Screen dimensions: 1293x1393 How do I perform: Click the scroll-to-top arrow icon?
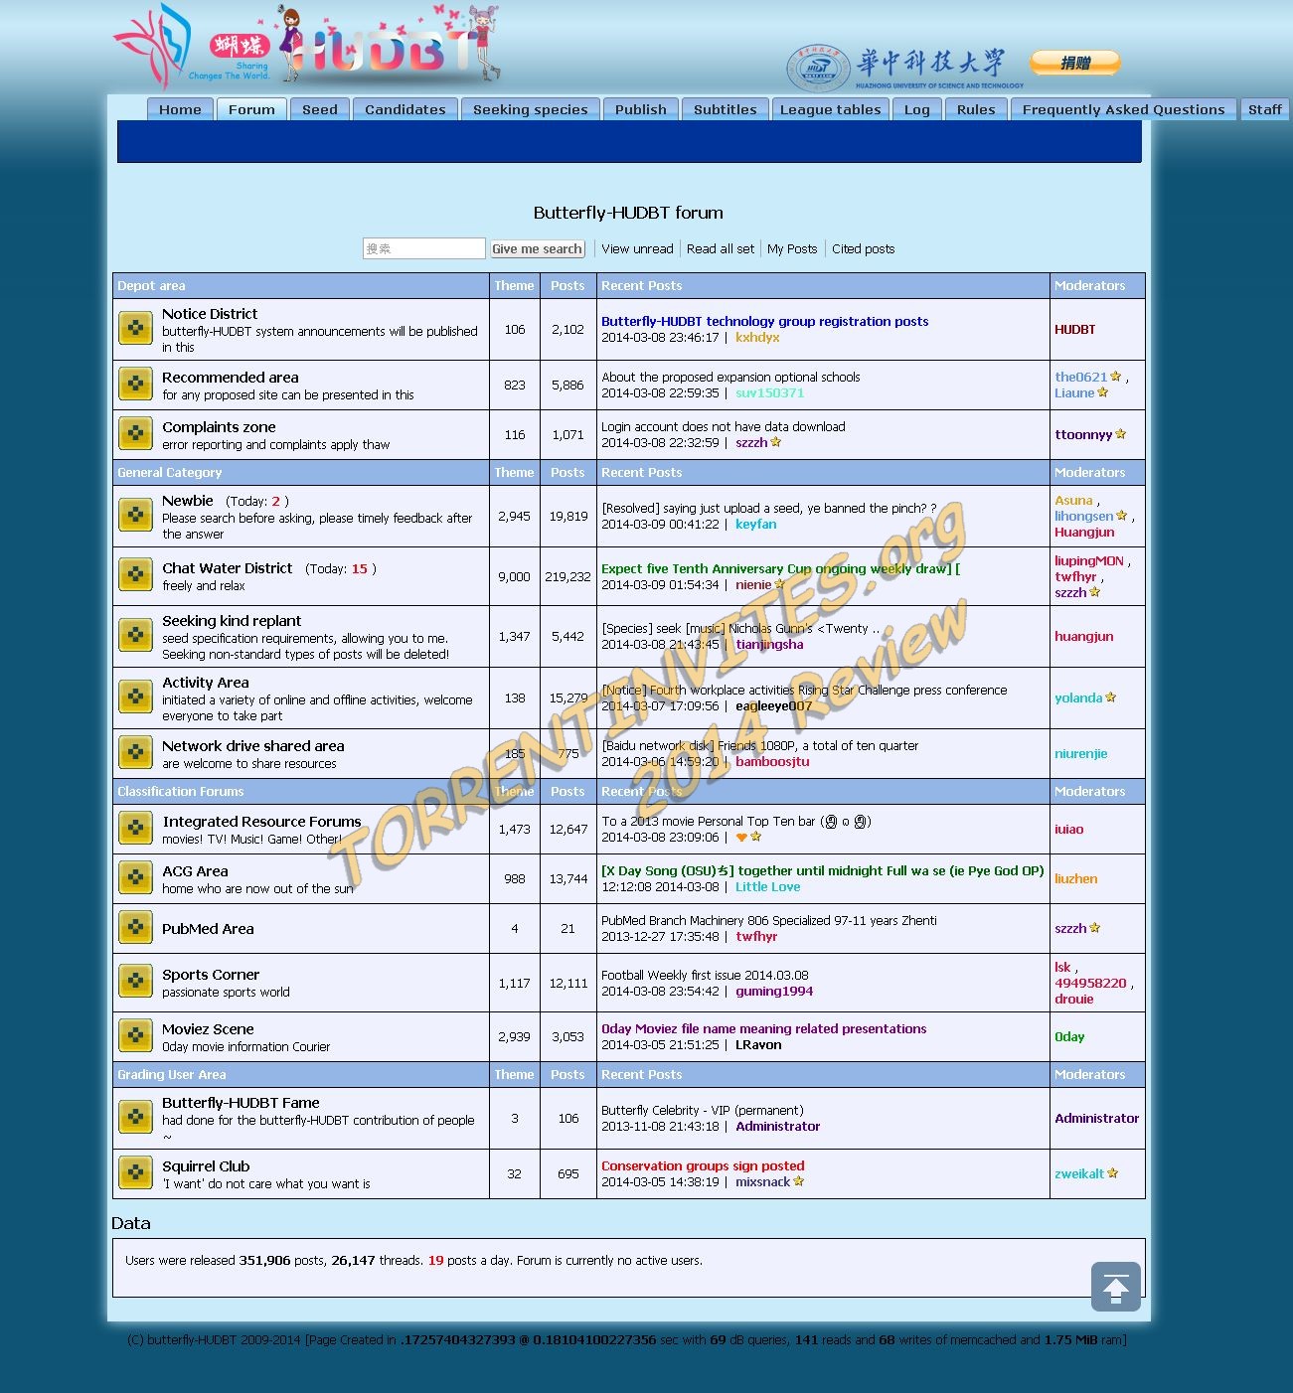point(1115,1287)
